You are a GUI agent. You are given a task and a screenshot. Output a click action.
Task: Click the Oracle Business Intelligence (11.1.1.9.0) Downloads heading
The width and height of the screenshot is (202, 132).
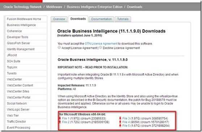pos(111,31)
